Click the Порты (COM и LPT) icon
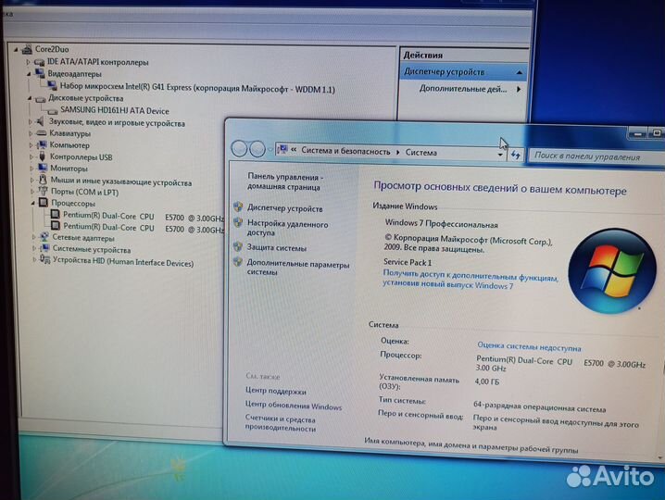Viewport: 665px width, 500px height. pyautogui.click(x=44, y=192)
